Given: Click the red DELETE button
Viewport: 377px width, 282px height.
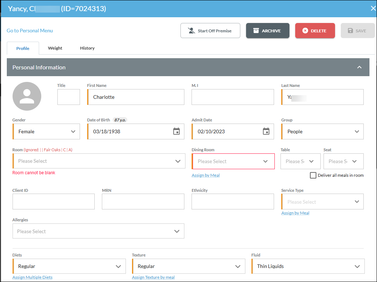Looking at the screenshot, I should (x=315, y=31).
